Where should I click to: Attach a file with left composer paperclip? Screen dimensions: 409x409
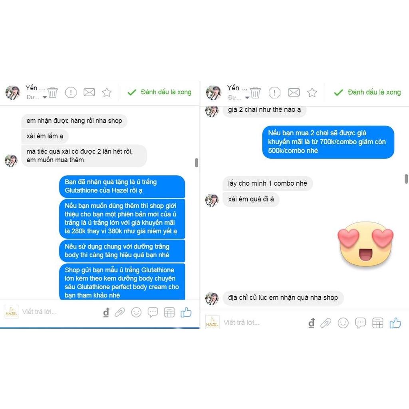tap(120, 312)
